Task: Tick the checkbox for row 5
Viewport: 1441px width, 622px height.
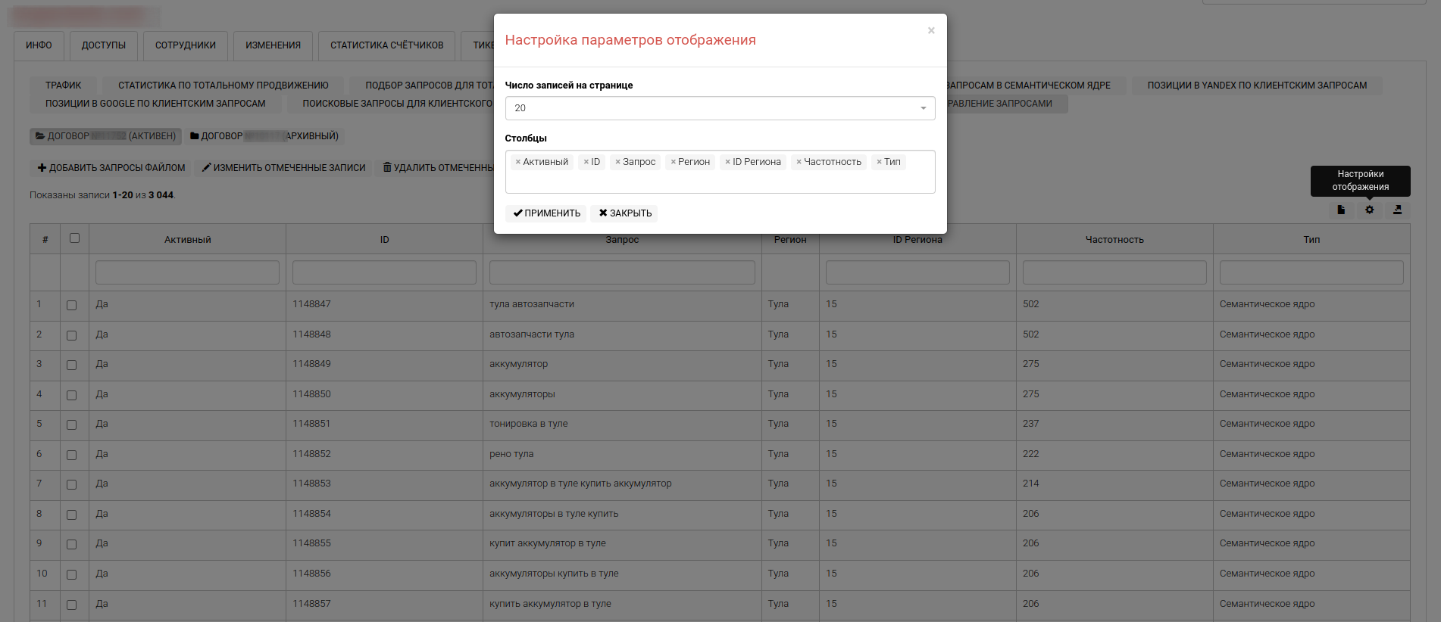Action: (x=71, y=425)
